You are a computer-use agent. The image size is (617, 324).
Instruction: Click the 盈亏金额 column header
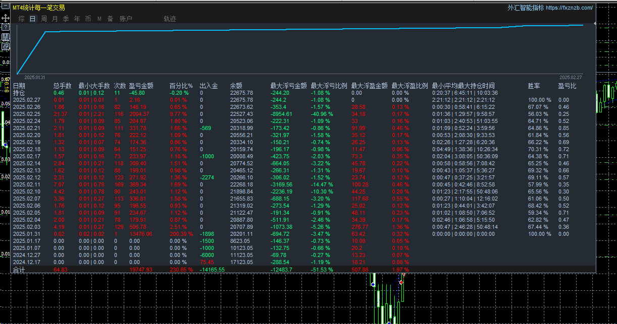pos(141,86)
